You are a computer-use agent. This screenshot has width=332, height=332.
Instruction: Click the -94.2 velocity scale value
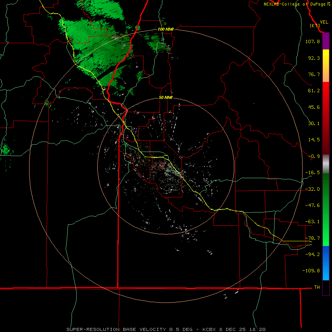[x=312, y=254]
